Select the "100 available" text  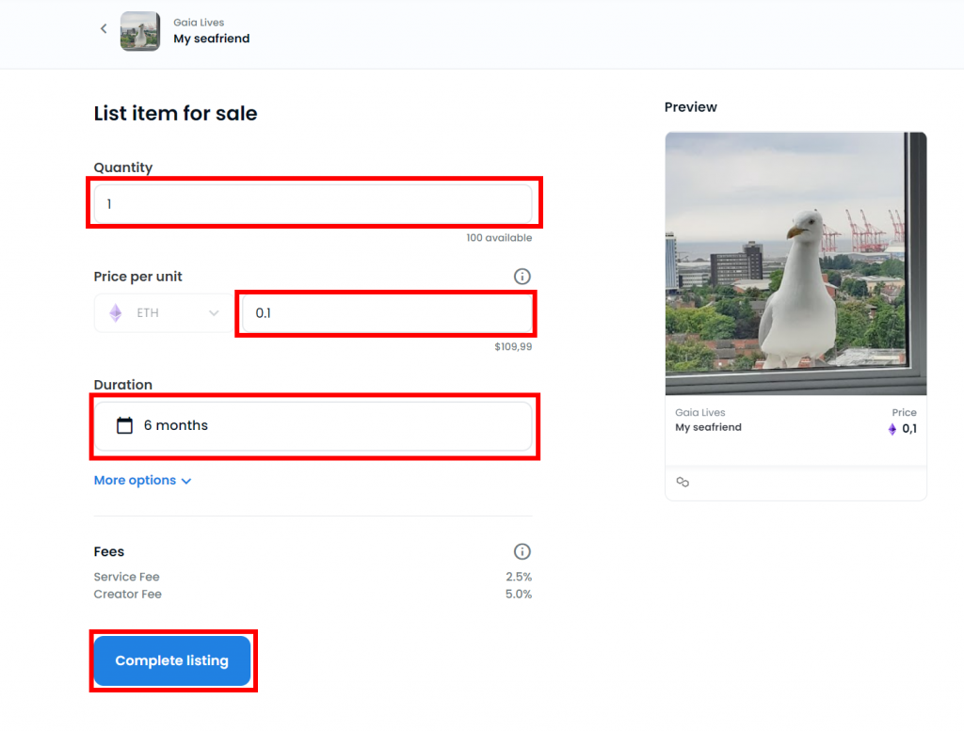pos(499,238)
